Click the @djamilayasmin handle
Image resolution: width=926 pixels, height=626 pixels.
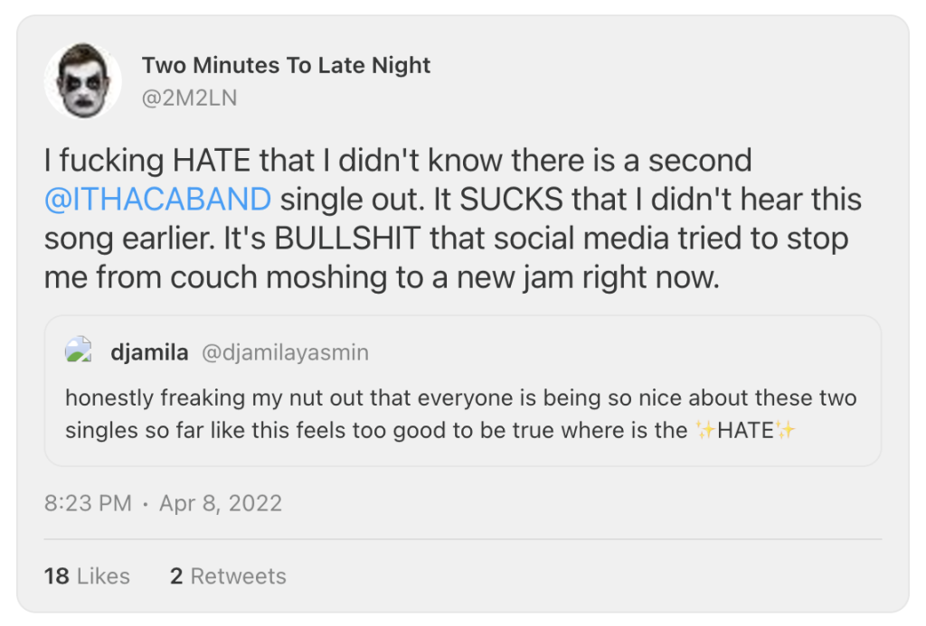coord(284,352)
